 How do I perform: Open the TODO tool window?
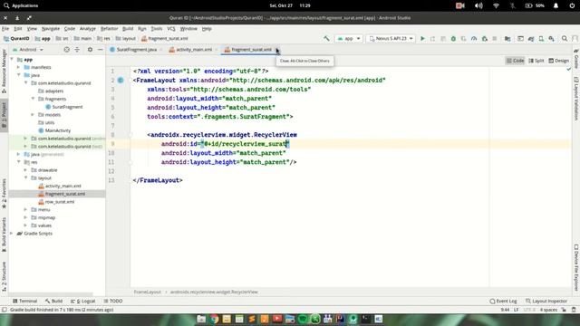pyautogui.click(x=113, y=301)
